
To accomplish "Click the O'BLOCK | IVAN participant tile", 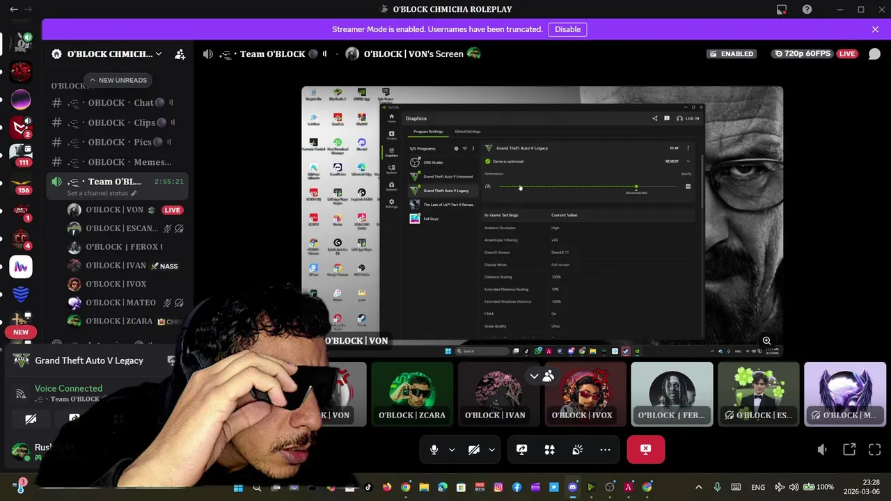I will pyautogui.click(x=498, y=394).
